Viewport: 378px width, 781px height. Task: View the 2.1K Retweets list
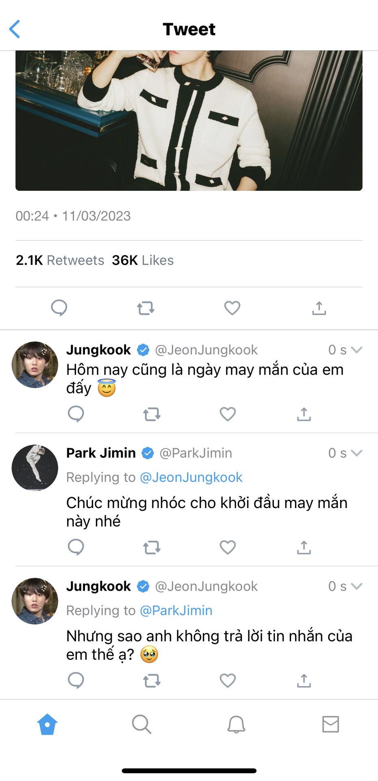60,260
